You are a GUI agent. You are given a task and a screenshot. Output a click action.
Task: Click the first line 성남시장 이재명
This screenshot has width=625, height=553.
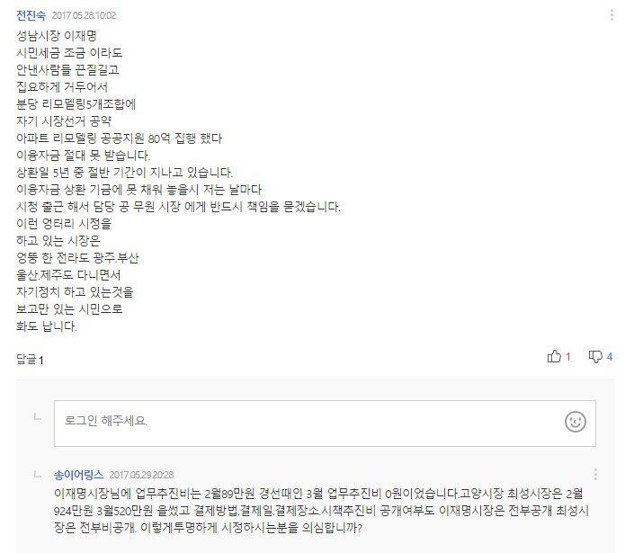click(x=56, y=36)
